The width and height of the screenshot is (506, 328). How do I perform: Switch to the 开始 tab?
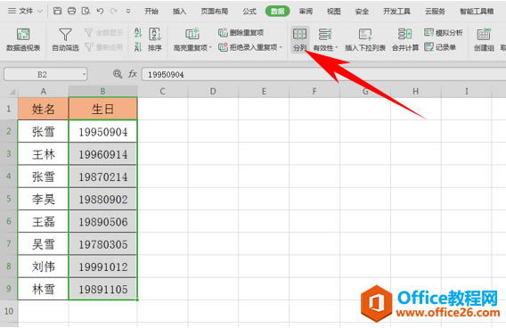point(151,12)
